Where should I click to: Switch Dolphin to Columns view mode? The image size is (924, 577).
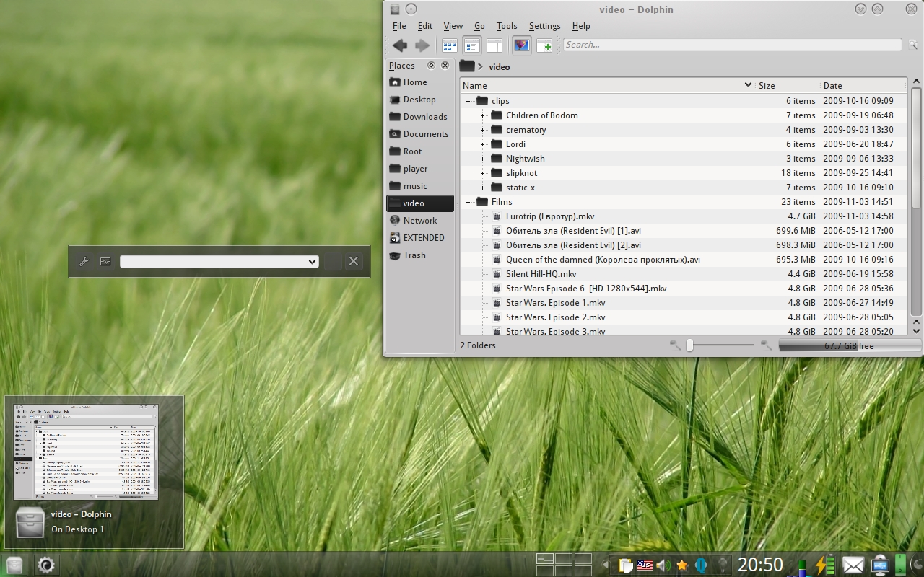pyautogui.click(x=494, y=45)
